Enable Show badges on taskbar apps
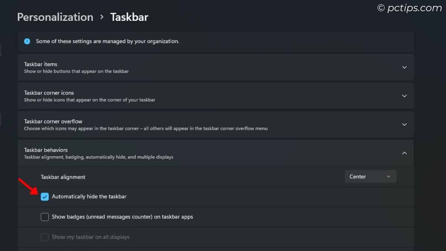Viewport: 446px width, 251px height. (x=45, y=217)
